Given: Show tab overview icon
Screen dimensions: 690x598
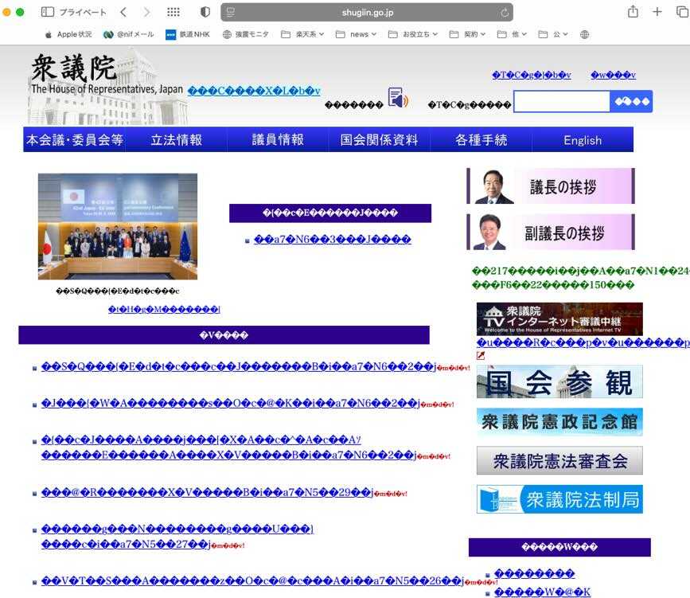Looking at the screenshot, I should (x=680, y=12).
